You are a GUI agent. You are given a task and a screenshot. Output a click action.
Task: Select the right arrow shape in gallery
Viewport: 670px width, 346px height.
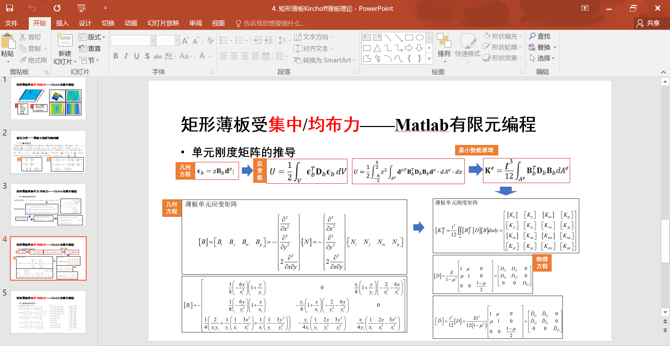coord(409,48)
